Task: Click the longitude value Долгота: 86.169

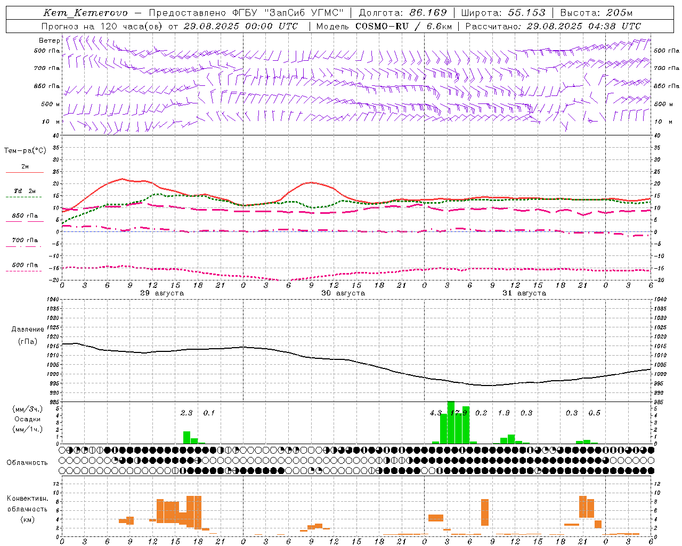Action: (x=403, y=13)
